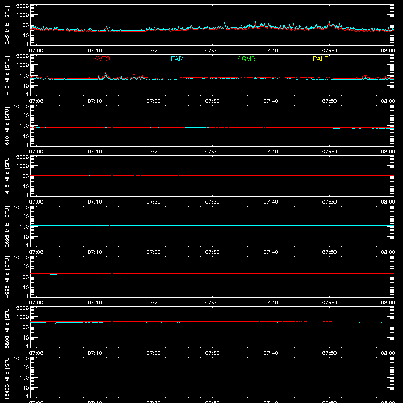Click 08:00 tick label below 410 MHz plot
Screen dimensions: 403x403
[x=388, y=101]
